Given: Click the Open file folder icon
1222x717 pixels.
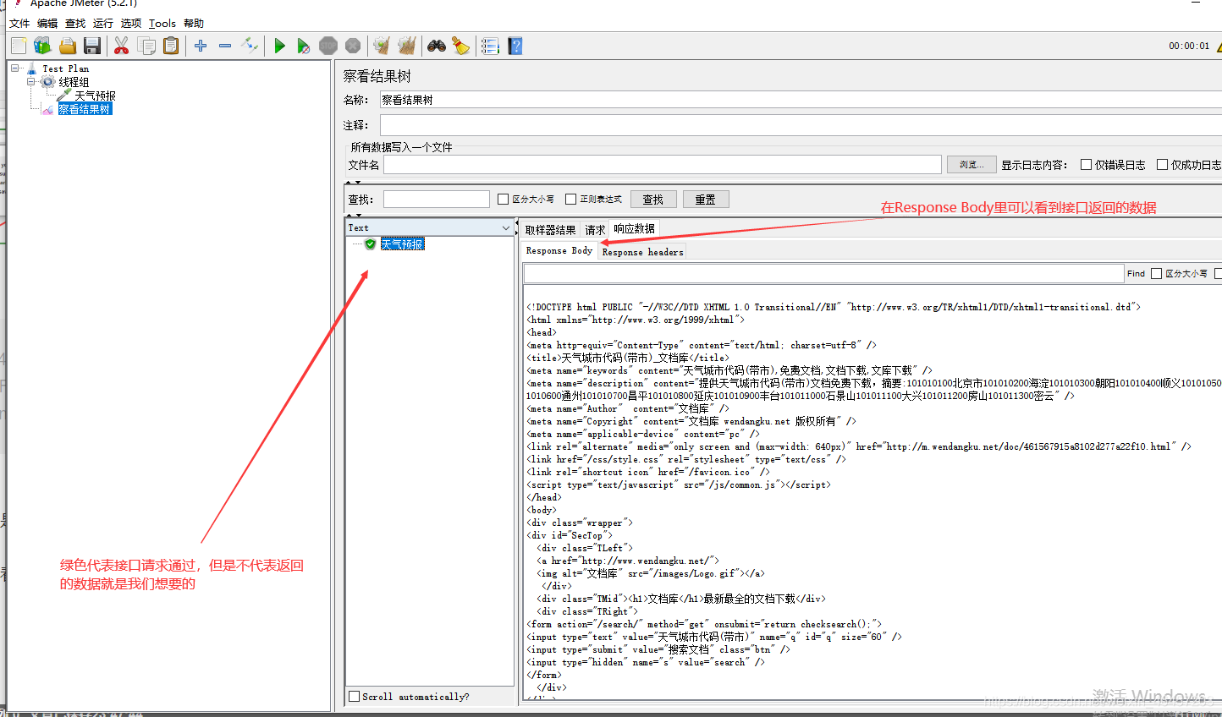Looking at the screenshot, I should pyautogui.click(x=68, y=46).
